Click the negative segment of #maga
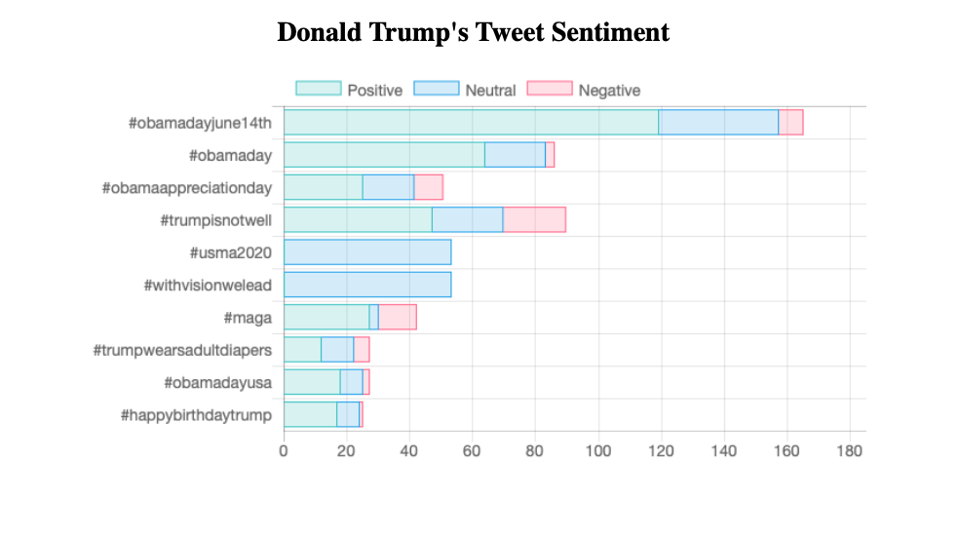Screen dimensions: 959x537 point(398,317)
